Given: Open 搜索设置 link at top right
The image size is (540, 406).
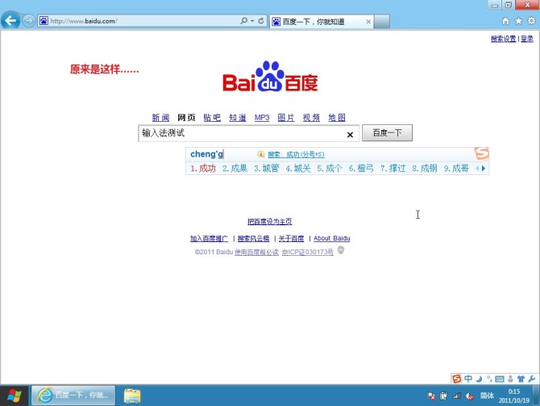Looking at the screenshot, I should click(503, 39).
